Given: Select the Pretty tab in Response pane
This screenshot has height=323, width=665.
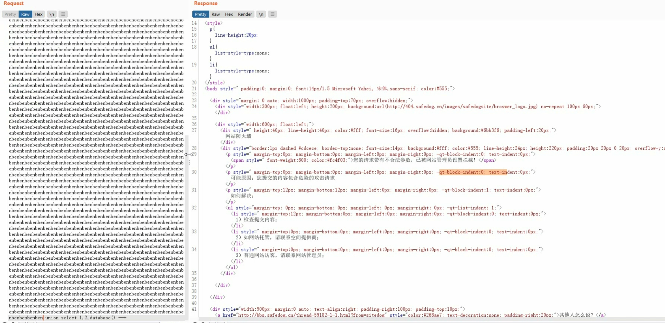Looking at the screenshot, I should pos(200,14).
